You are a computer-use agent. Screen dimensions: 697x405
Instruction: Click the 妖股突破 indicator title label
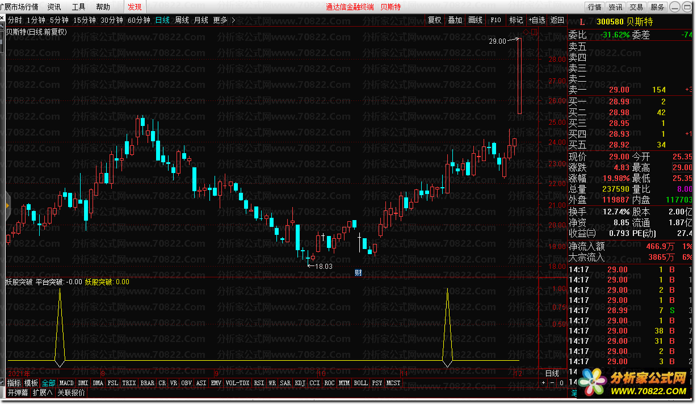point(19,281)
